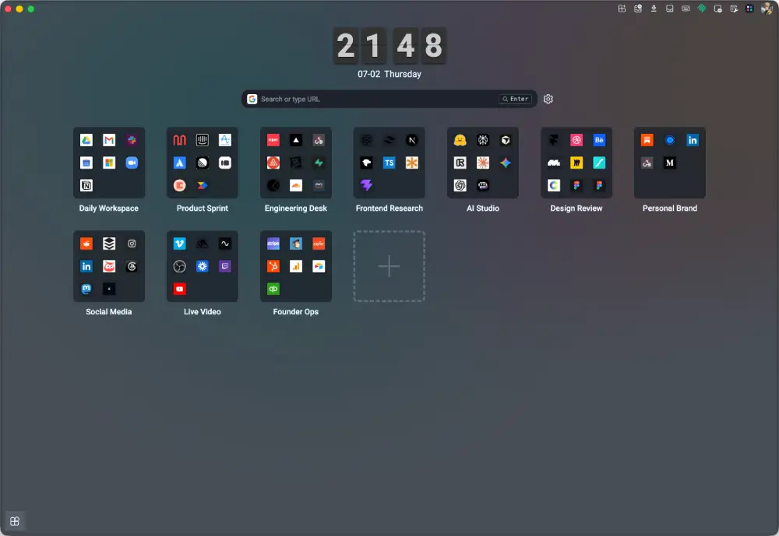Open Substack in Personal Brand

tap(647, 140)
